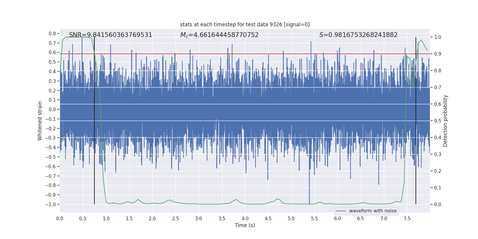
Task: Click the S=0.98 score annotation
Action: (x=358, y=35)
